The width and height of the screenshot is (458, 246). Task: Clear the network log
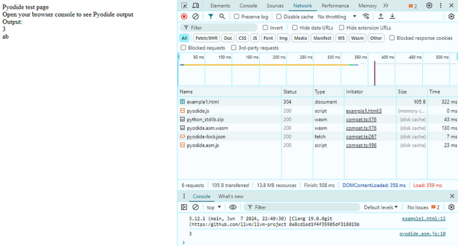tap(196, 17)
